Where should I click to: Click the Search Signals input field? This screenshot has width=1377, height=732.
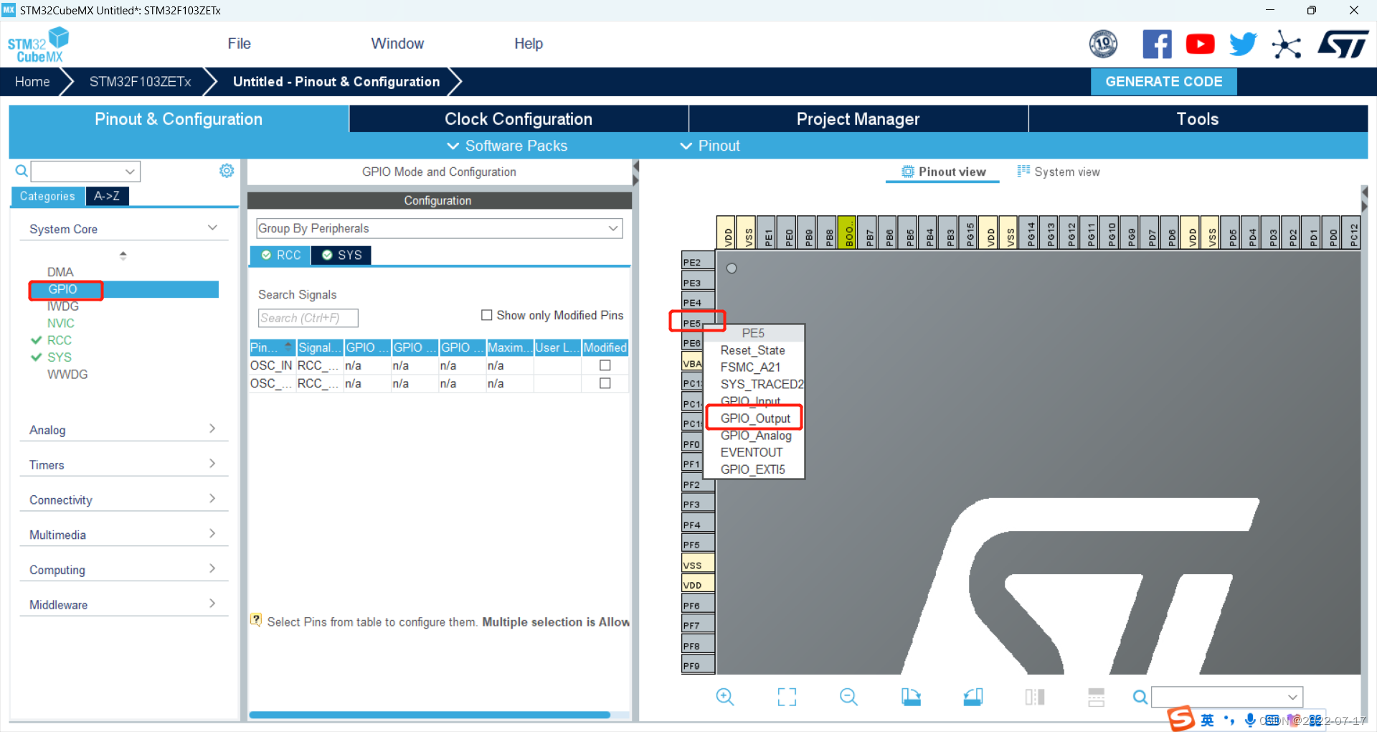308,318
